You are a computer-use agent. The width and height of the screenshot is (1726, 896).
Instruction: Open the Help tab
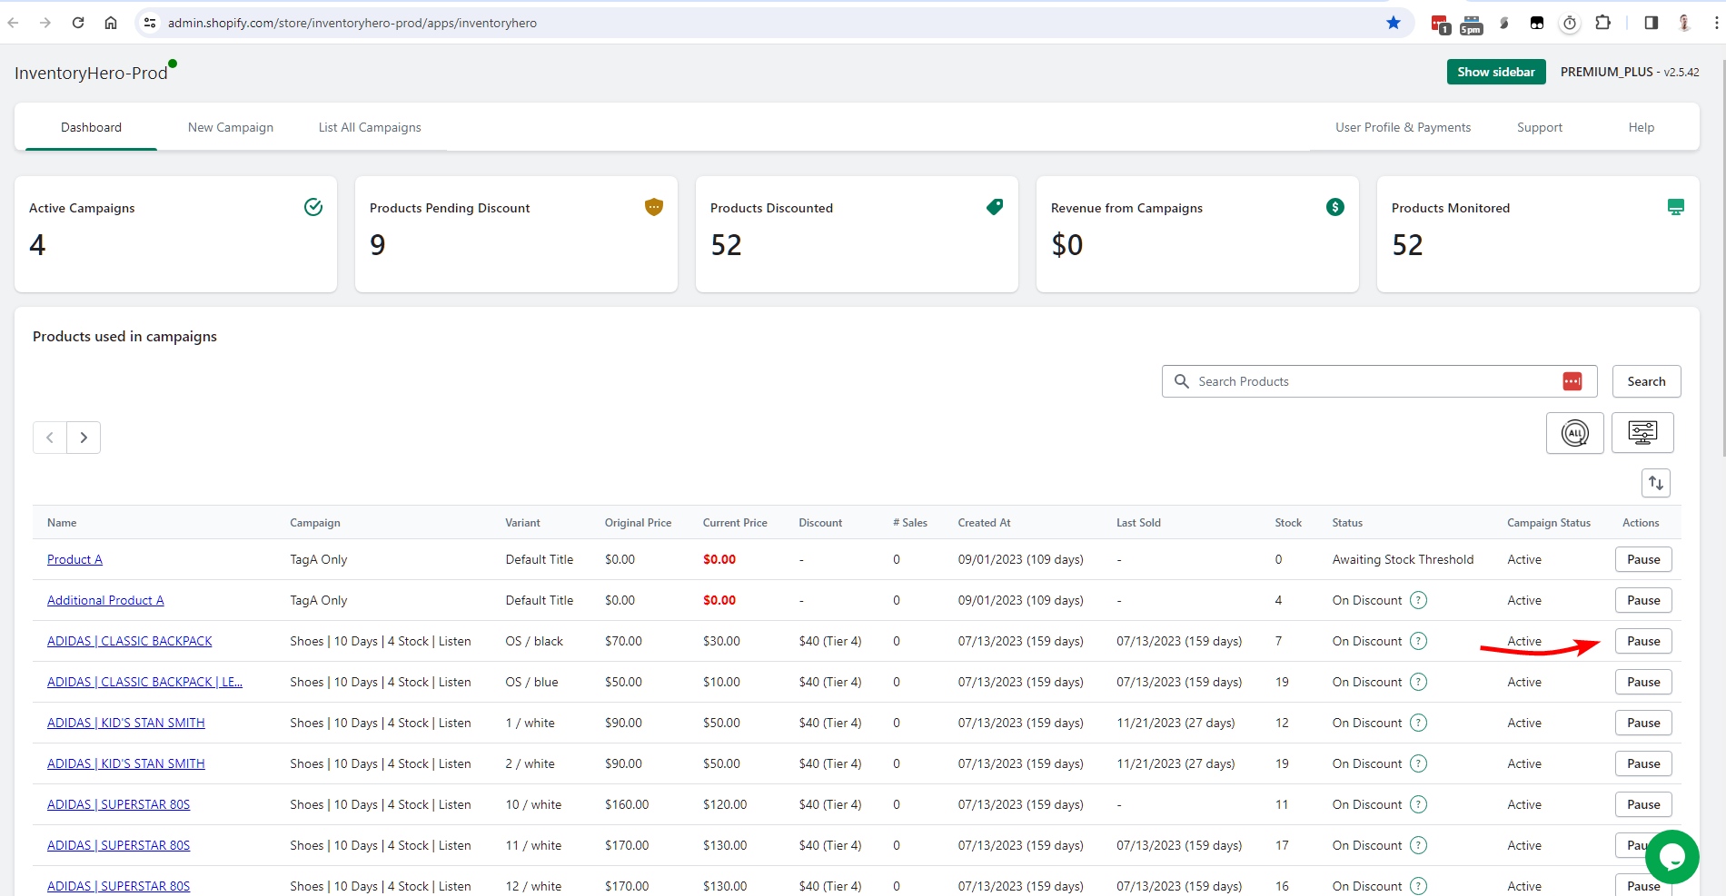[x=1641, y=127]
